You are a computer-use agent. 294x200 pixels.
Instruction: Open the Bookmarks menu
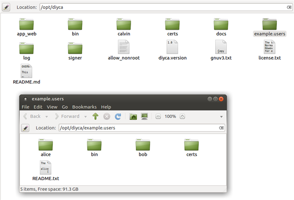point(85,107)
